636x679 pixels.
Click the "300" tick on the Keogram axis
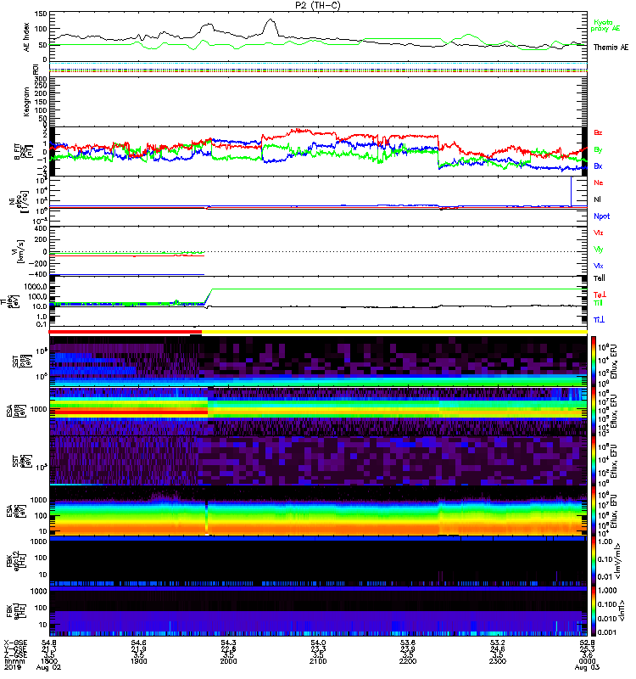pos(41,79)
